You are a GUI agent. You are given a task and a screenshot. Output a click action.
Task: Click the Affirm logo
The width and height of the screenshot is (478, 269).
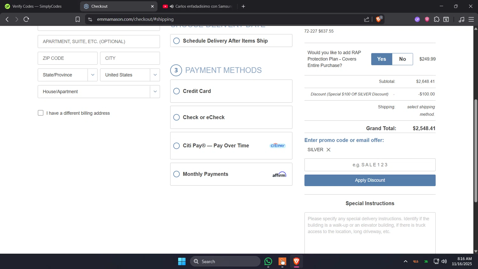coord(279,174)
